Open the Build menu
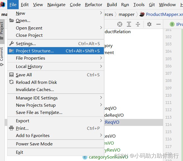 tap(112, 5)
